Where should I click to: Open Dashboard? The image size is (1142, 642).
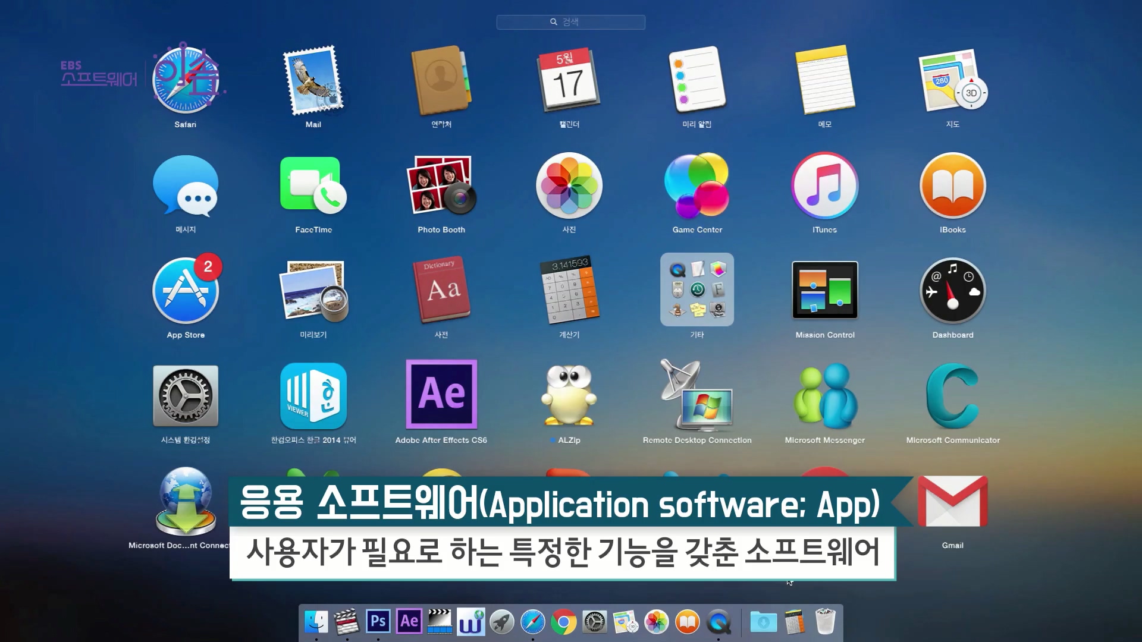click(953, 291)
